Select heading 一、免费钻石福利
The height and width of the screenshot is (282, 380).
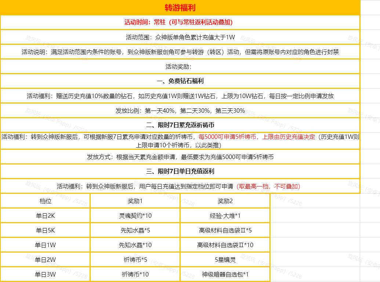[x=180, y=81]
